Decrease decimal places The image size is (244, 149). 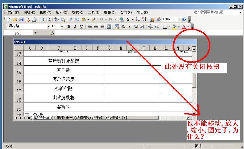point(143,27)
